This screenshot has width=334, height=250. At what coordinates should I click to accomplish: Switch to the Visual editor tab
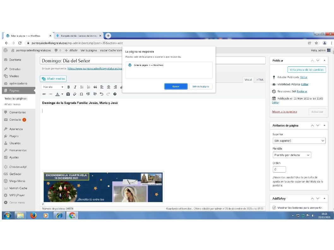pos(248,80)
